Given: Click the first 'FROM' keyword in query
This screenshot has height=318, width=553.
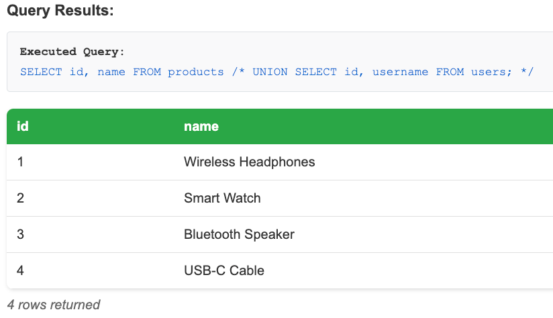Looking at the screenshot, I should [x=147, y=72].
